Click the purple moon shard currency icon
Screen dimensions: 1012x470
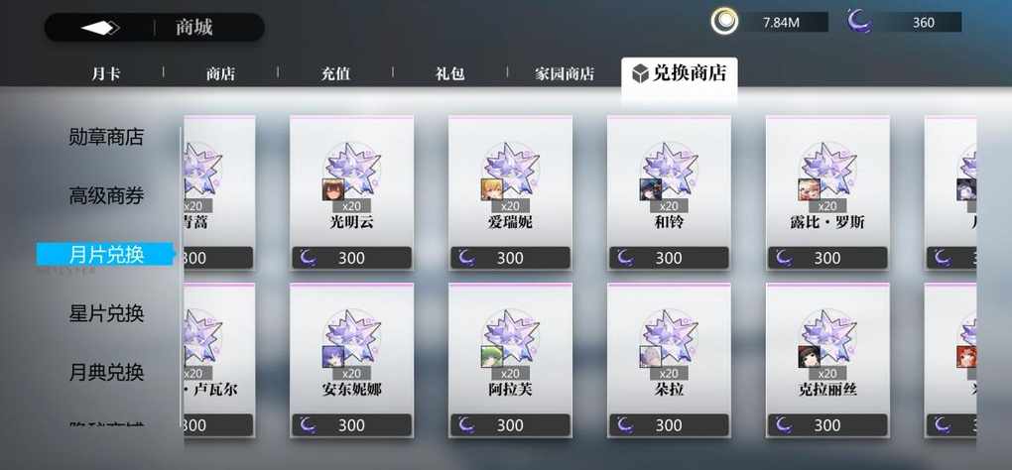pos(859,22)
